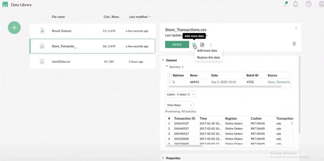324x161 pixels.
Task: Open the notifications bell
Action: [296, 4]
